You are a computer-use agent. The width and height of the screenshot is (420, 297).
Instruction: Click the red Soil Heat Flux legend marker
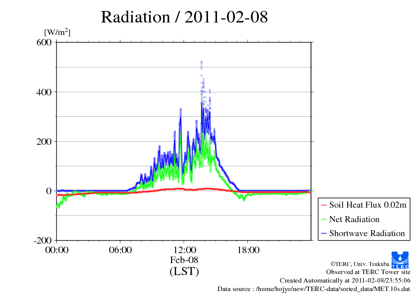click(324, 205)
